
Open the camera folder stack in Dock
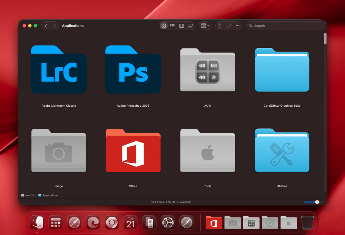(x=233, y=223)
